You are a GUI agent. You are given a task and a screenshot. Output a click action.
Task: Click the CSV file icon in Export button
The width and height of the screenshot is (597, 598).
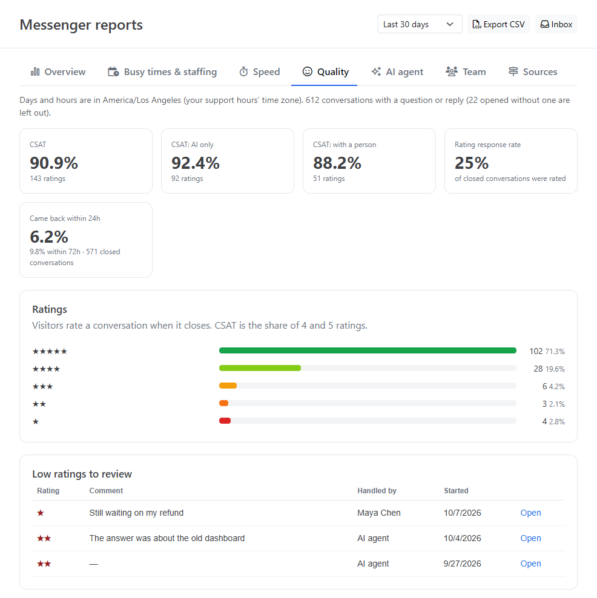pos(477,24)
